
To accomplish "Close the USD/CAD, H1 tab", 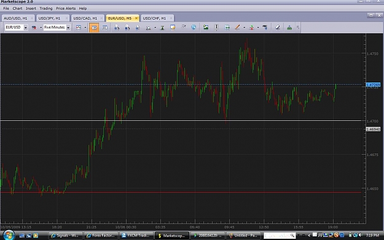I will coord(101,18).
